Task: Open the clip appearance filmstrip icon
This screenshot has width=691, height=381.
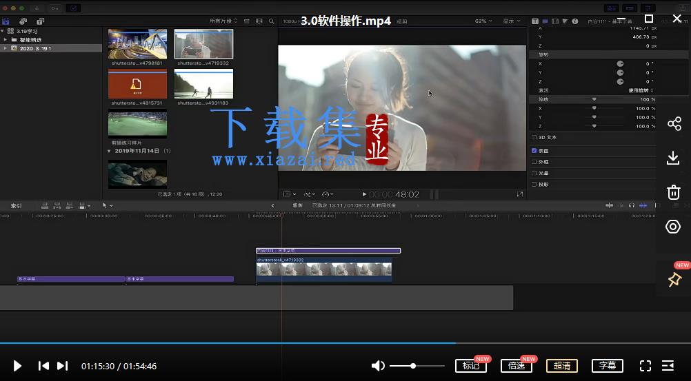Action: [x=259, y=21]
